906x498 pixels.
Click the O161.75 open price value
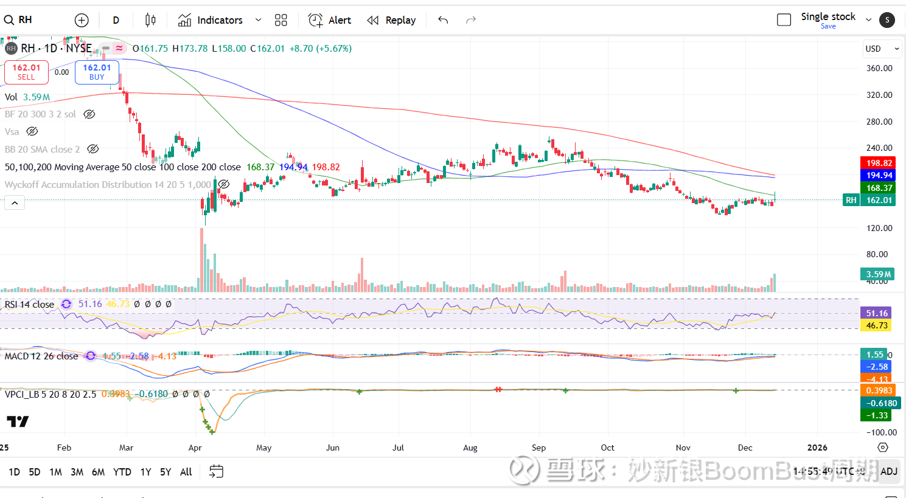(x=150, y=49)
